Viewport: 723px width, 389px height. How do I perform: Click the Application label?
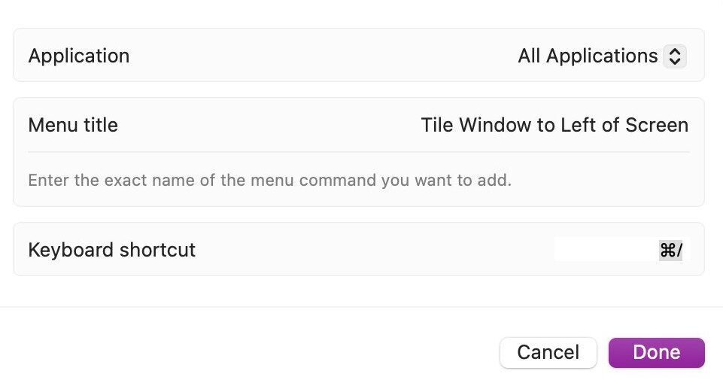79,56
